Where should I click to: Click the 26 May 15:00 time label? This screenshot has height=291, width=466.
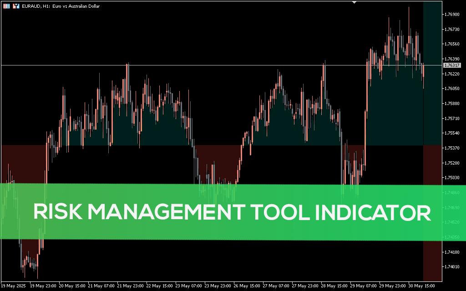coord(247,286)
